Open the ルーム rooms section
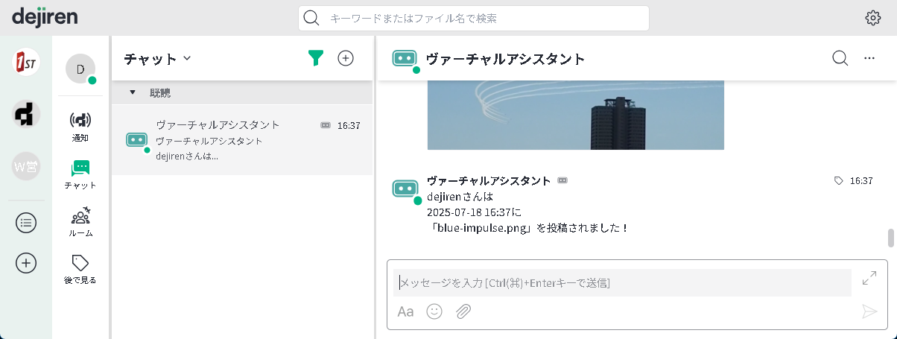The width and height of the screenshot is (897, 339). tap(80, 221)
